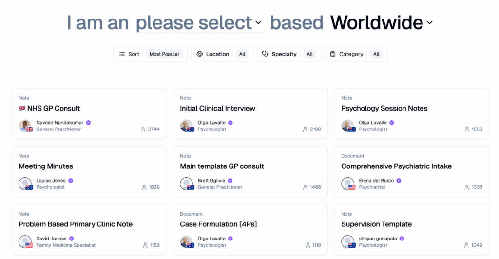The image size is (499, 259).
Task: Click the Location globe icon
Action: 199,54
